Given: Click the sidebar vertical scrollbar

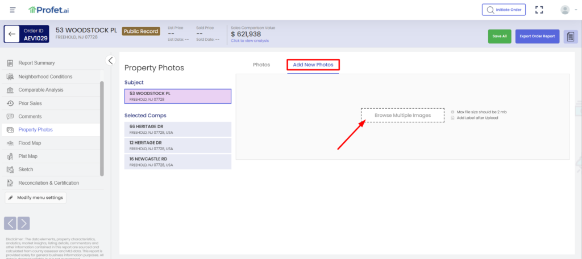Looking at the screenshot, I should click(x=102, y=129).
